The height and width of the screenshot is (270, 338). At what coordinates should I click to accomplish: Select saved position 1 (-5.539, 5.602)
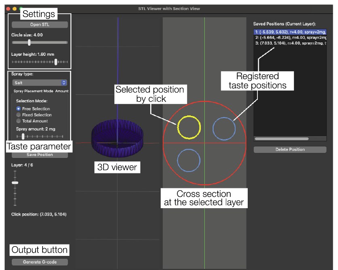290,32
